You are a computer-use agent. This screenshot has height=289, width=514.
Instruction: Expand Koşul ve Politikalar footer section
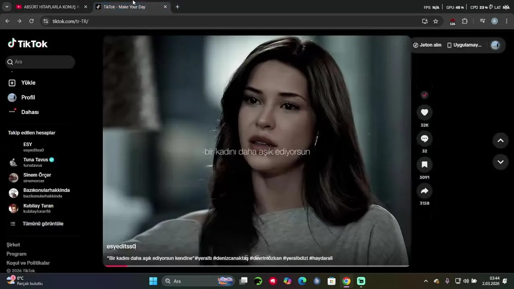click(28, 263)
